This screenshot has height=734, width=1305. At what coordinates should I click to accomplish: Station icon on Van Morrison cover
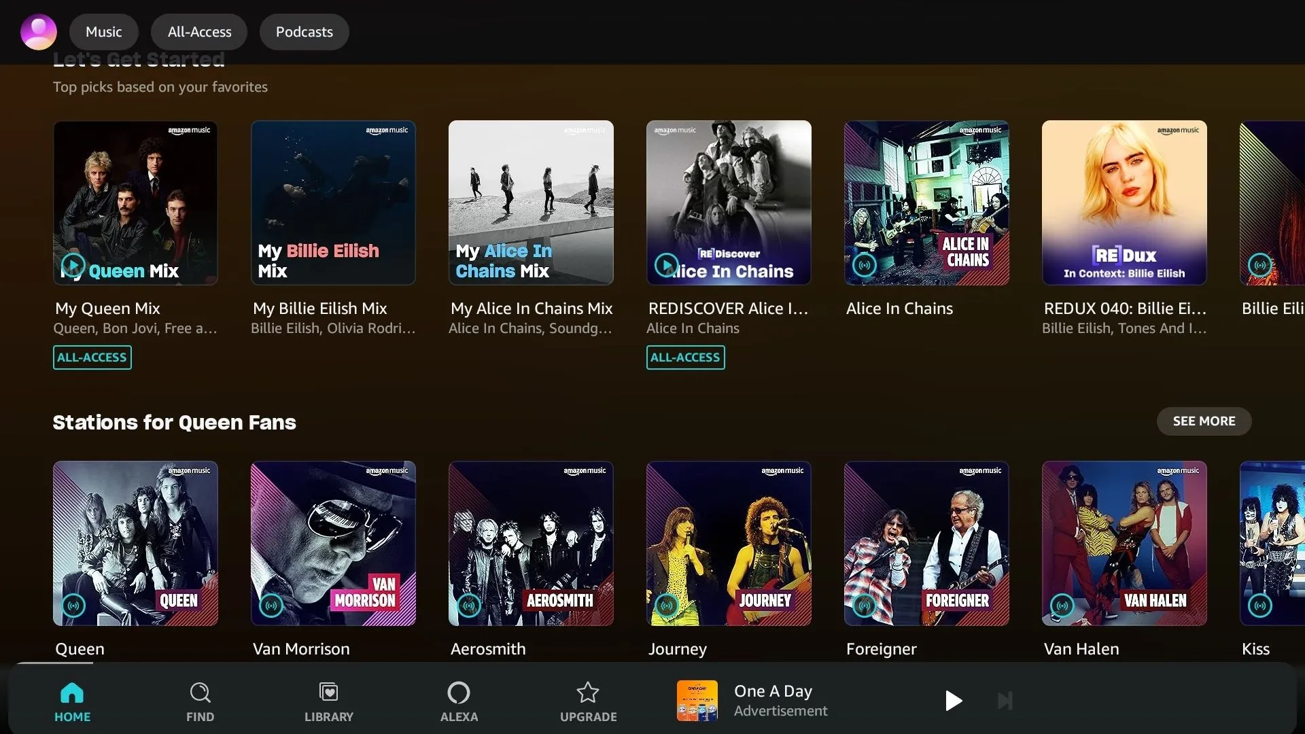point(271,605)
